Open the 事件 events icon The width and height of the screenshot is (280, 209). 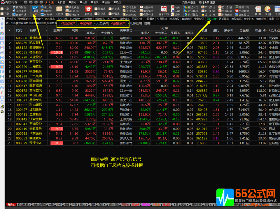pos(258,10)
